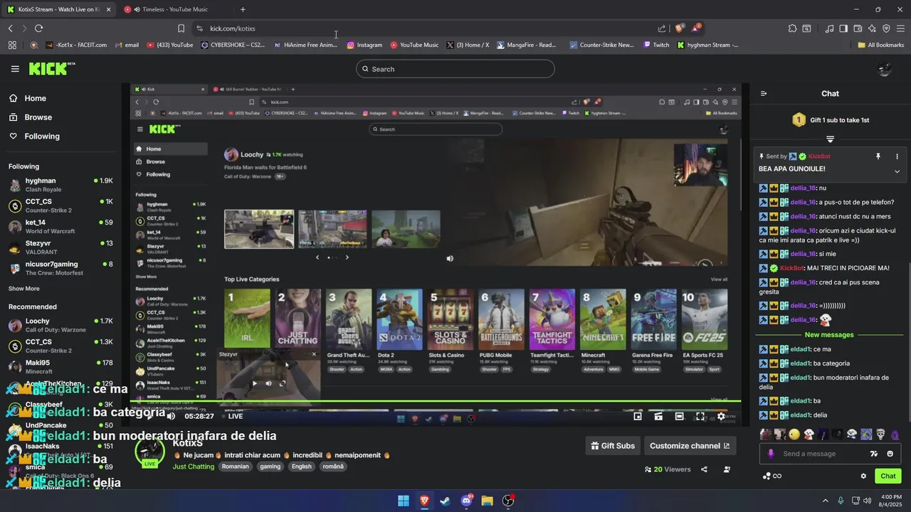This screenshot has width=911, height=512.
Task: Open Stezyvr channel in Following list
Action: pyautogui.click(x=60, y=247)
